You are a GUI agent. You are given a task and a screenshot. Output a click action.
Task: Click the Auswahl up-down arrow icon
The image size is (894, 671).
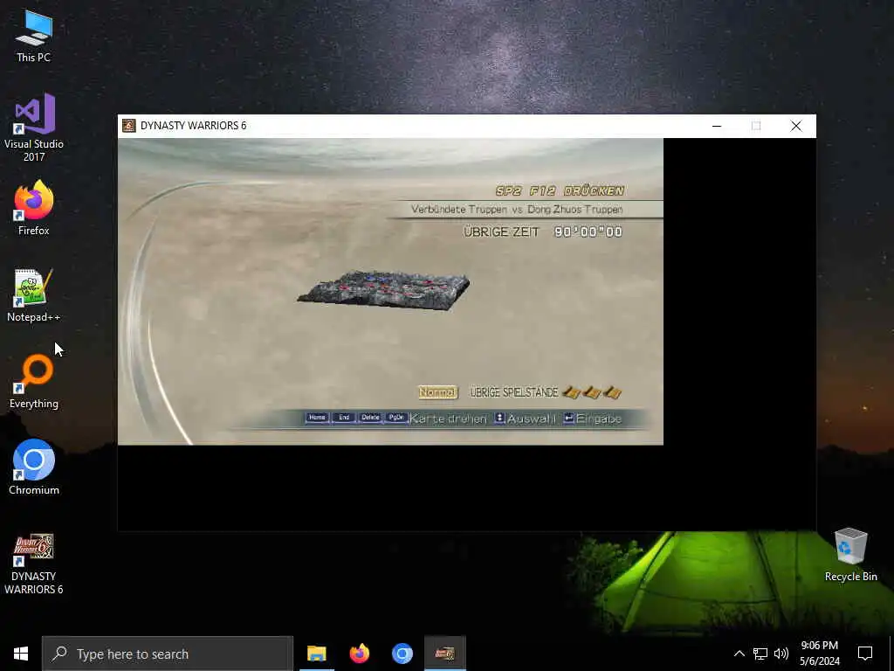click(x=499, y=419)
